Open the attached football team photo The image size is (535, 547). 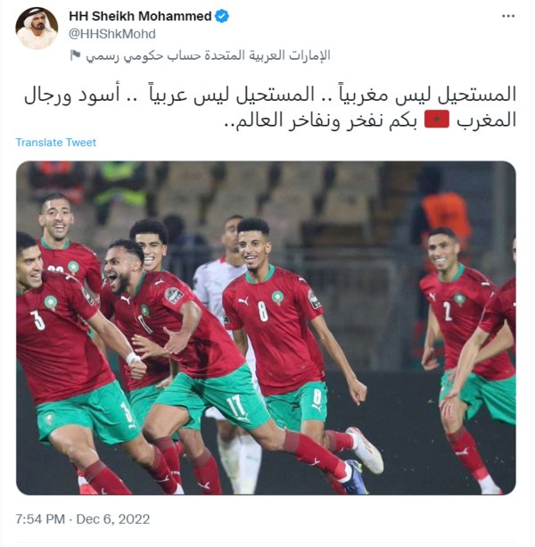pos(266,327)
